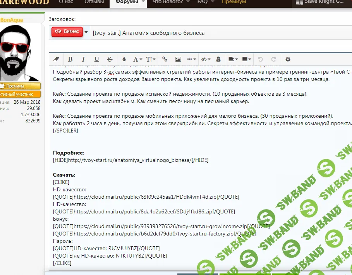Open editor settings gear icon
Viewport: 352px width, 275px height.
288,59
